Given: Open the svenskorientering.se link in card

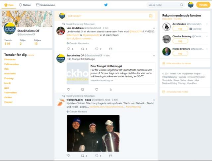Looking at the screenshot, I should coord(102,80).
